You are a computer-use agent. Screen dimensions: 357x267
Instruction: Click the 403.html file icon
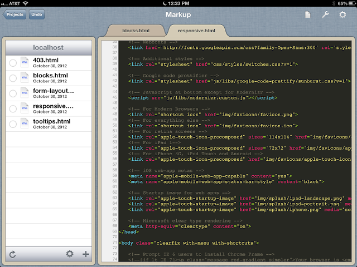(x=25, y=62)
